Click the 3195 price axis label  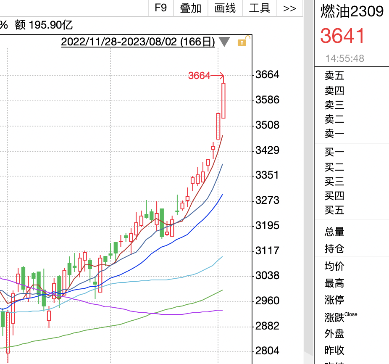[x=267, y=225]
